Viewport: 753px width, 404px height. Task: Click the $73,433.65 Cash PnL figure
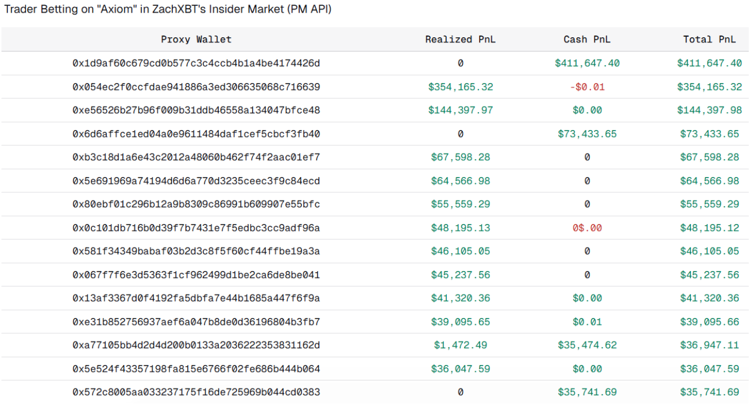(586, 134)
